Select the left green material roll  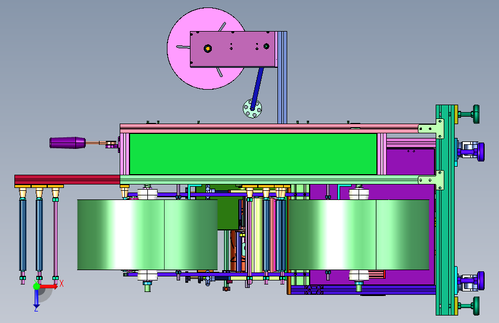[147, 234]
